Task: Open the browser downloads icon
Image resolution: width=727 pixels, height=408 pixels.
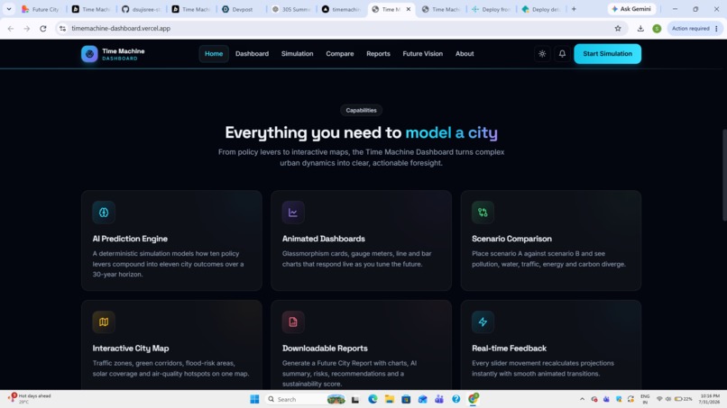Action: (640, 29)
